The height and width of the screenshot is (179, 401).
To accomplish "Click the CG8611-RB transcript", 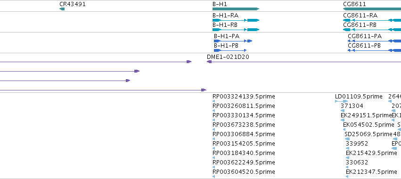I will (372, 30).
